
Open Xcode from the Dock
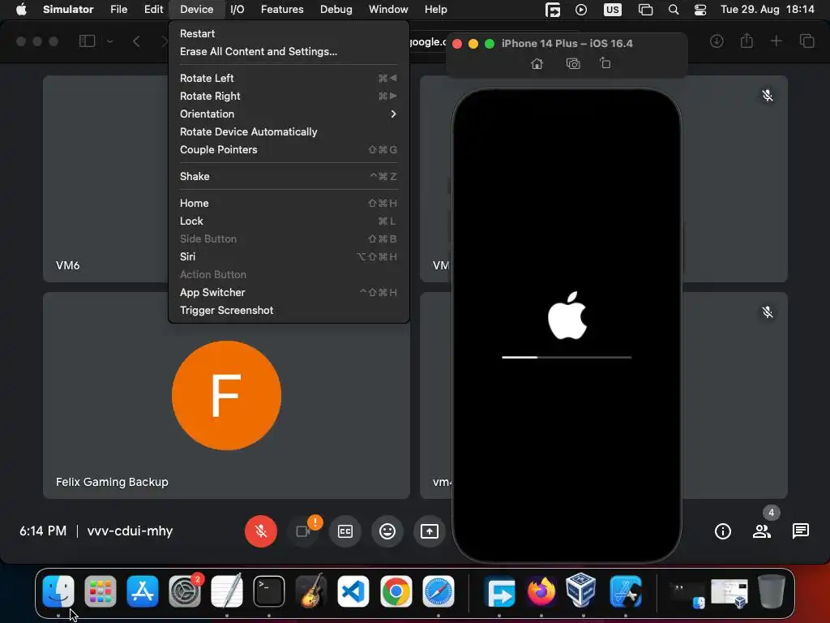(x=625, y=591)
